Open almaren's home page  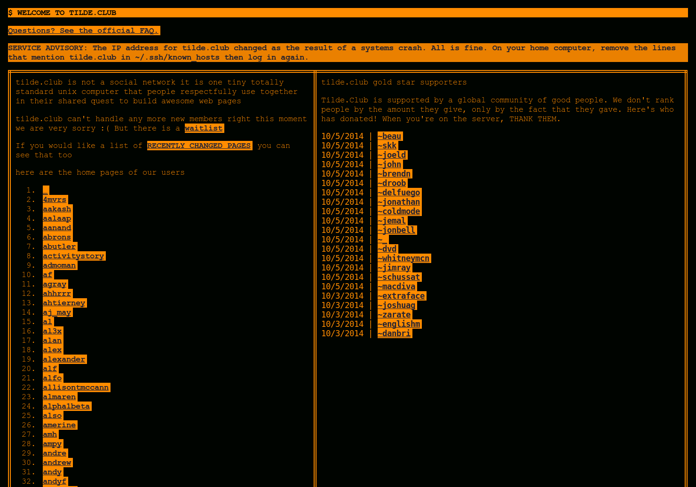tap(59, 397)
